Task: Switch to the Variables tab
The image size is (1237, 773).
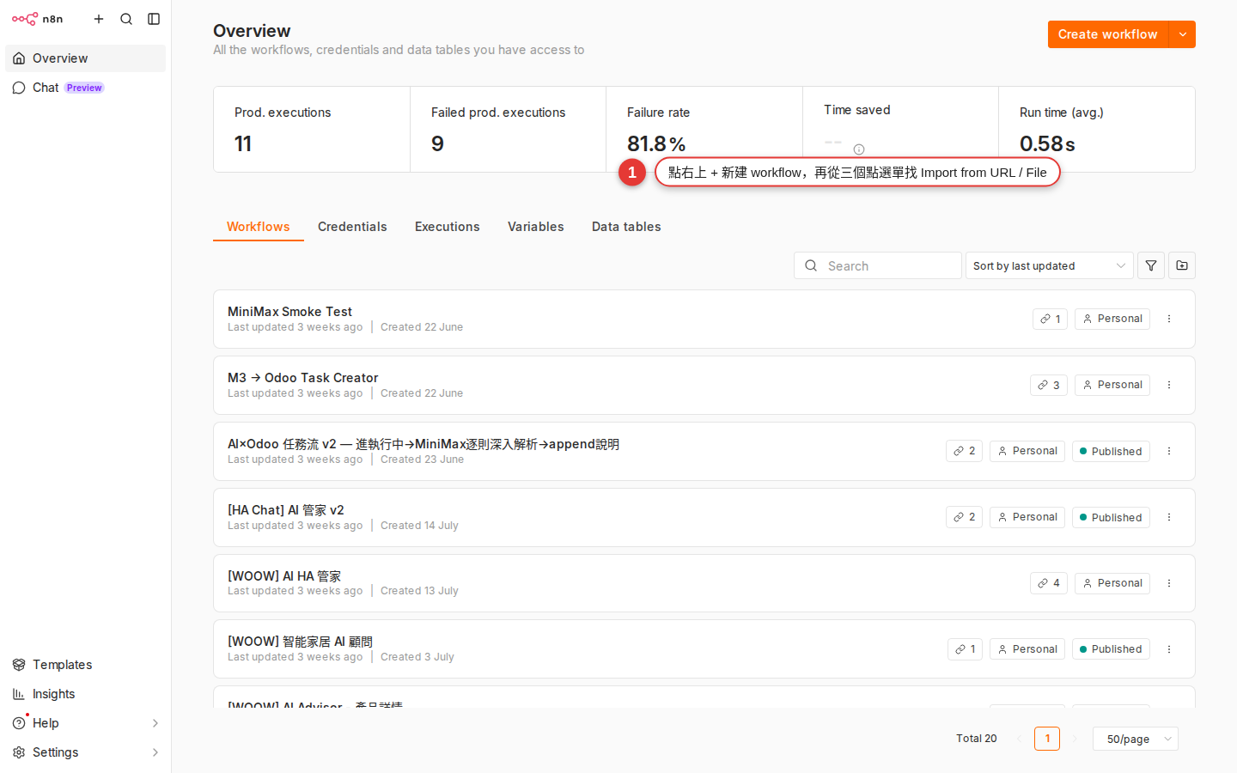Action: pyautogui.click(x=536, y=227)
